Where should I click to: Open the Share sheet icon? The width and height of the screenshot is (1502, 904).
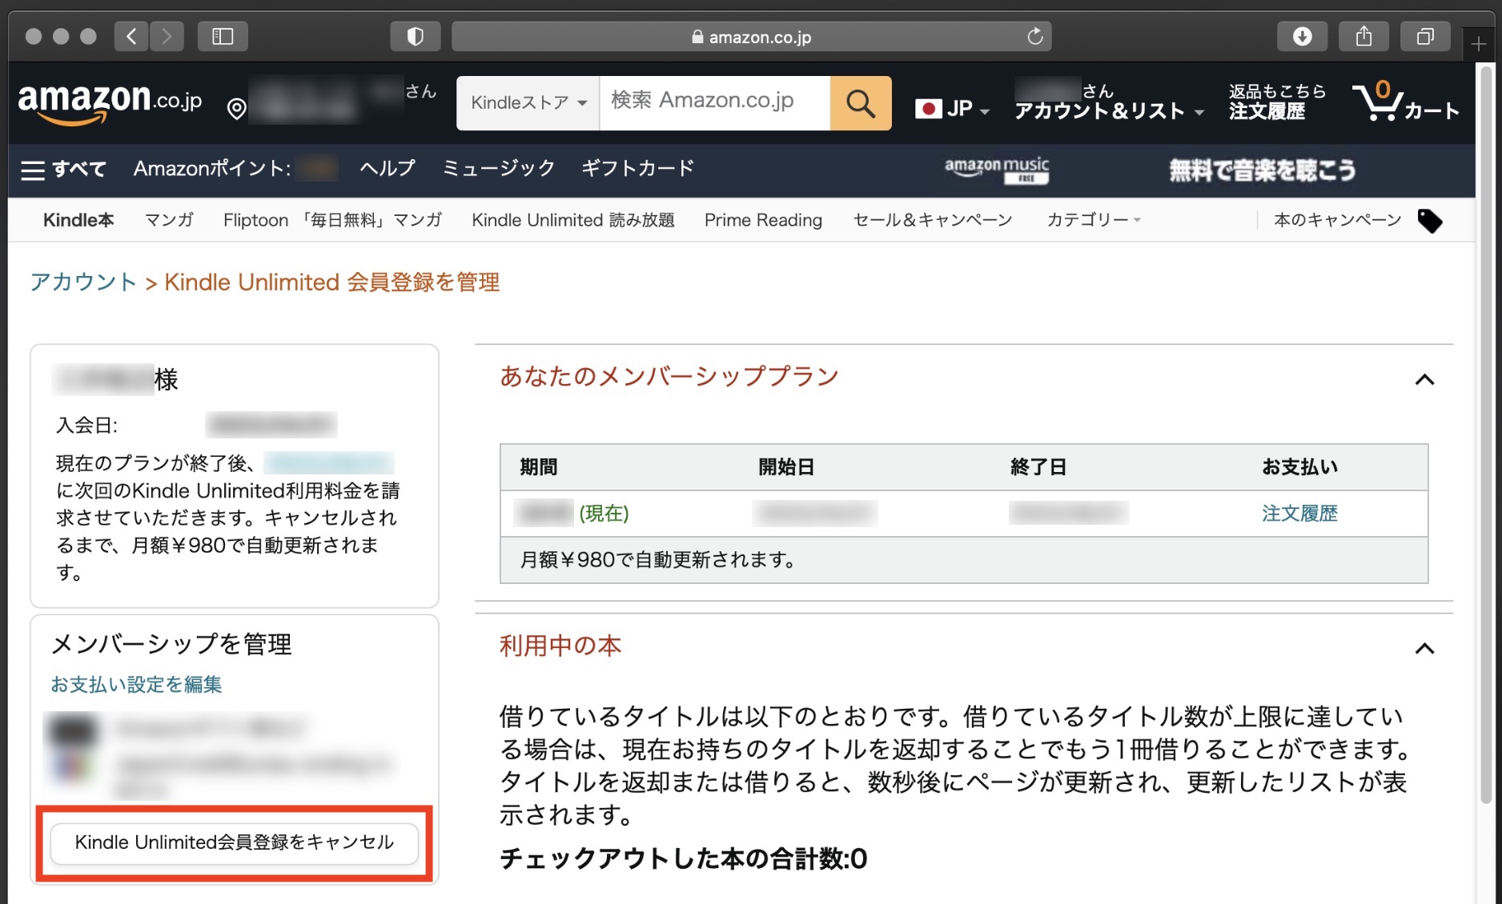[x=1363, y=36]
